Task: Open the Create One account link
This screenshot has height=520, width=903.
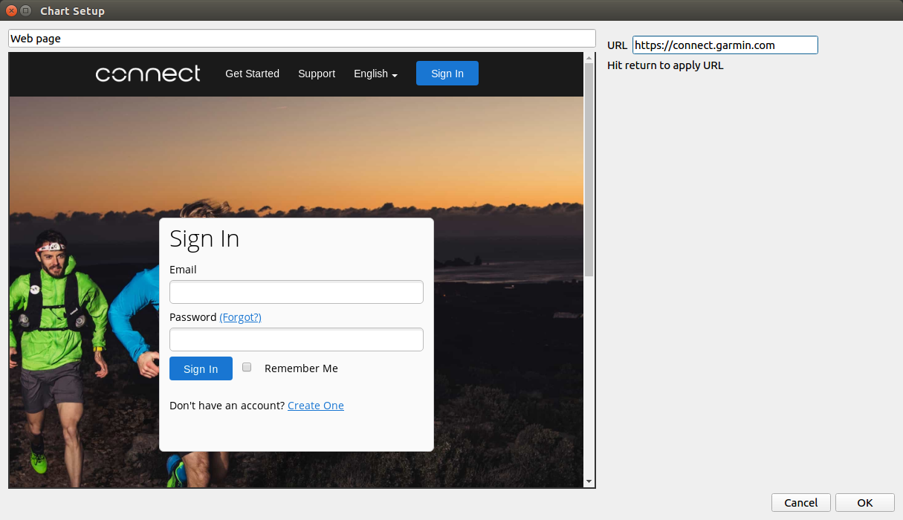Action: coord(315,406)
